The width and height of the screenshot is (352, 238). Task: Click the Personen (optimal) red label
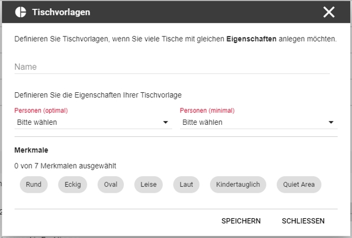pyautogui.click(x=41, y=110)
